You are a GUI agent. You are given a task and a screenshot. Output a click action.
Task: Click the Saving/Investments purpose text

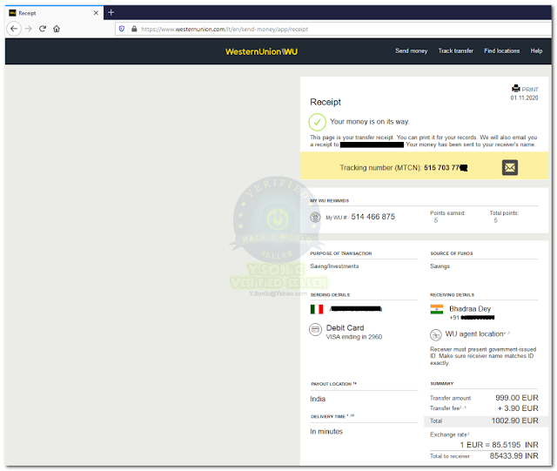click(x=334, y=266)
